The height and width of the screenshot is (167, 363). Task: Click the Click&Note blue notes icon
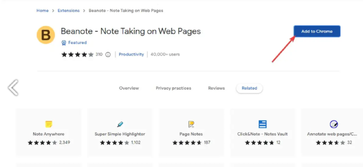tap(263, 124)
